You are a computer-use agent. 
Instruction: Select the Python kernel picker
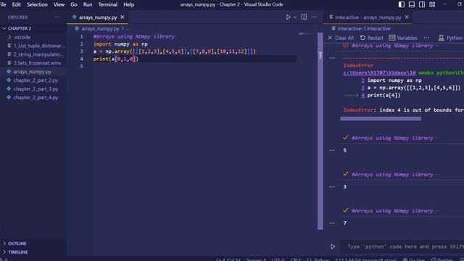click(451, 38)
